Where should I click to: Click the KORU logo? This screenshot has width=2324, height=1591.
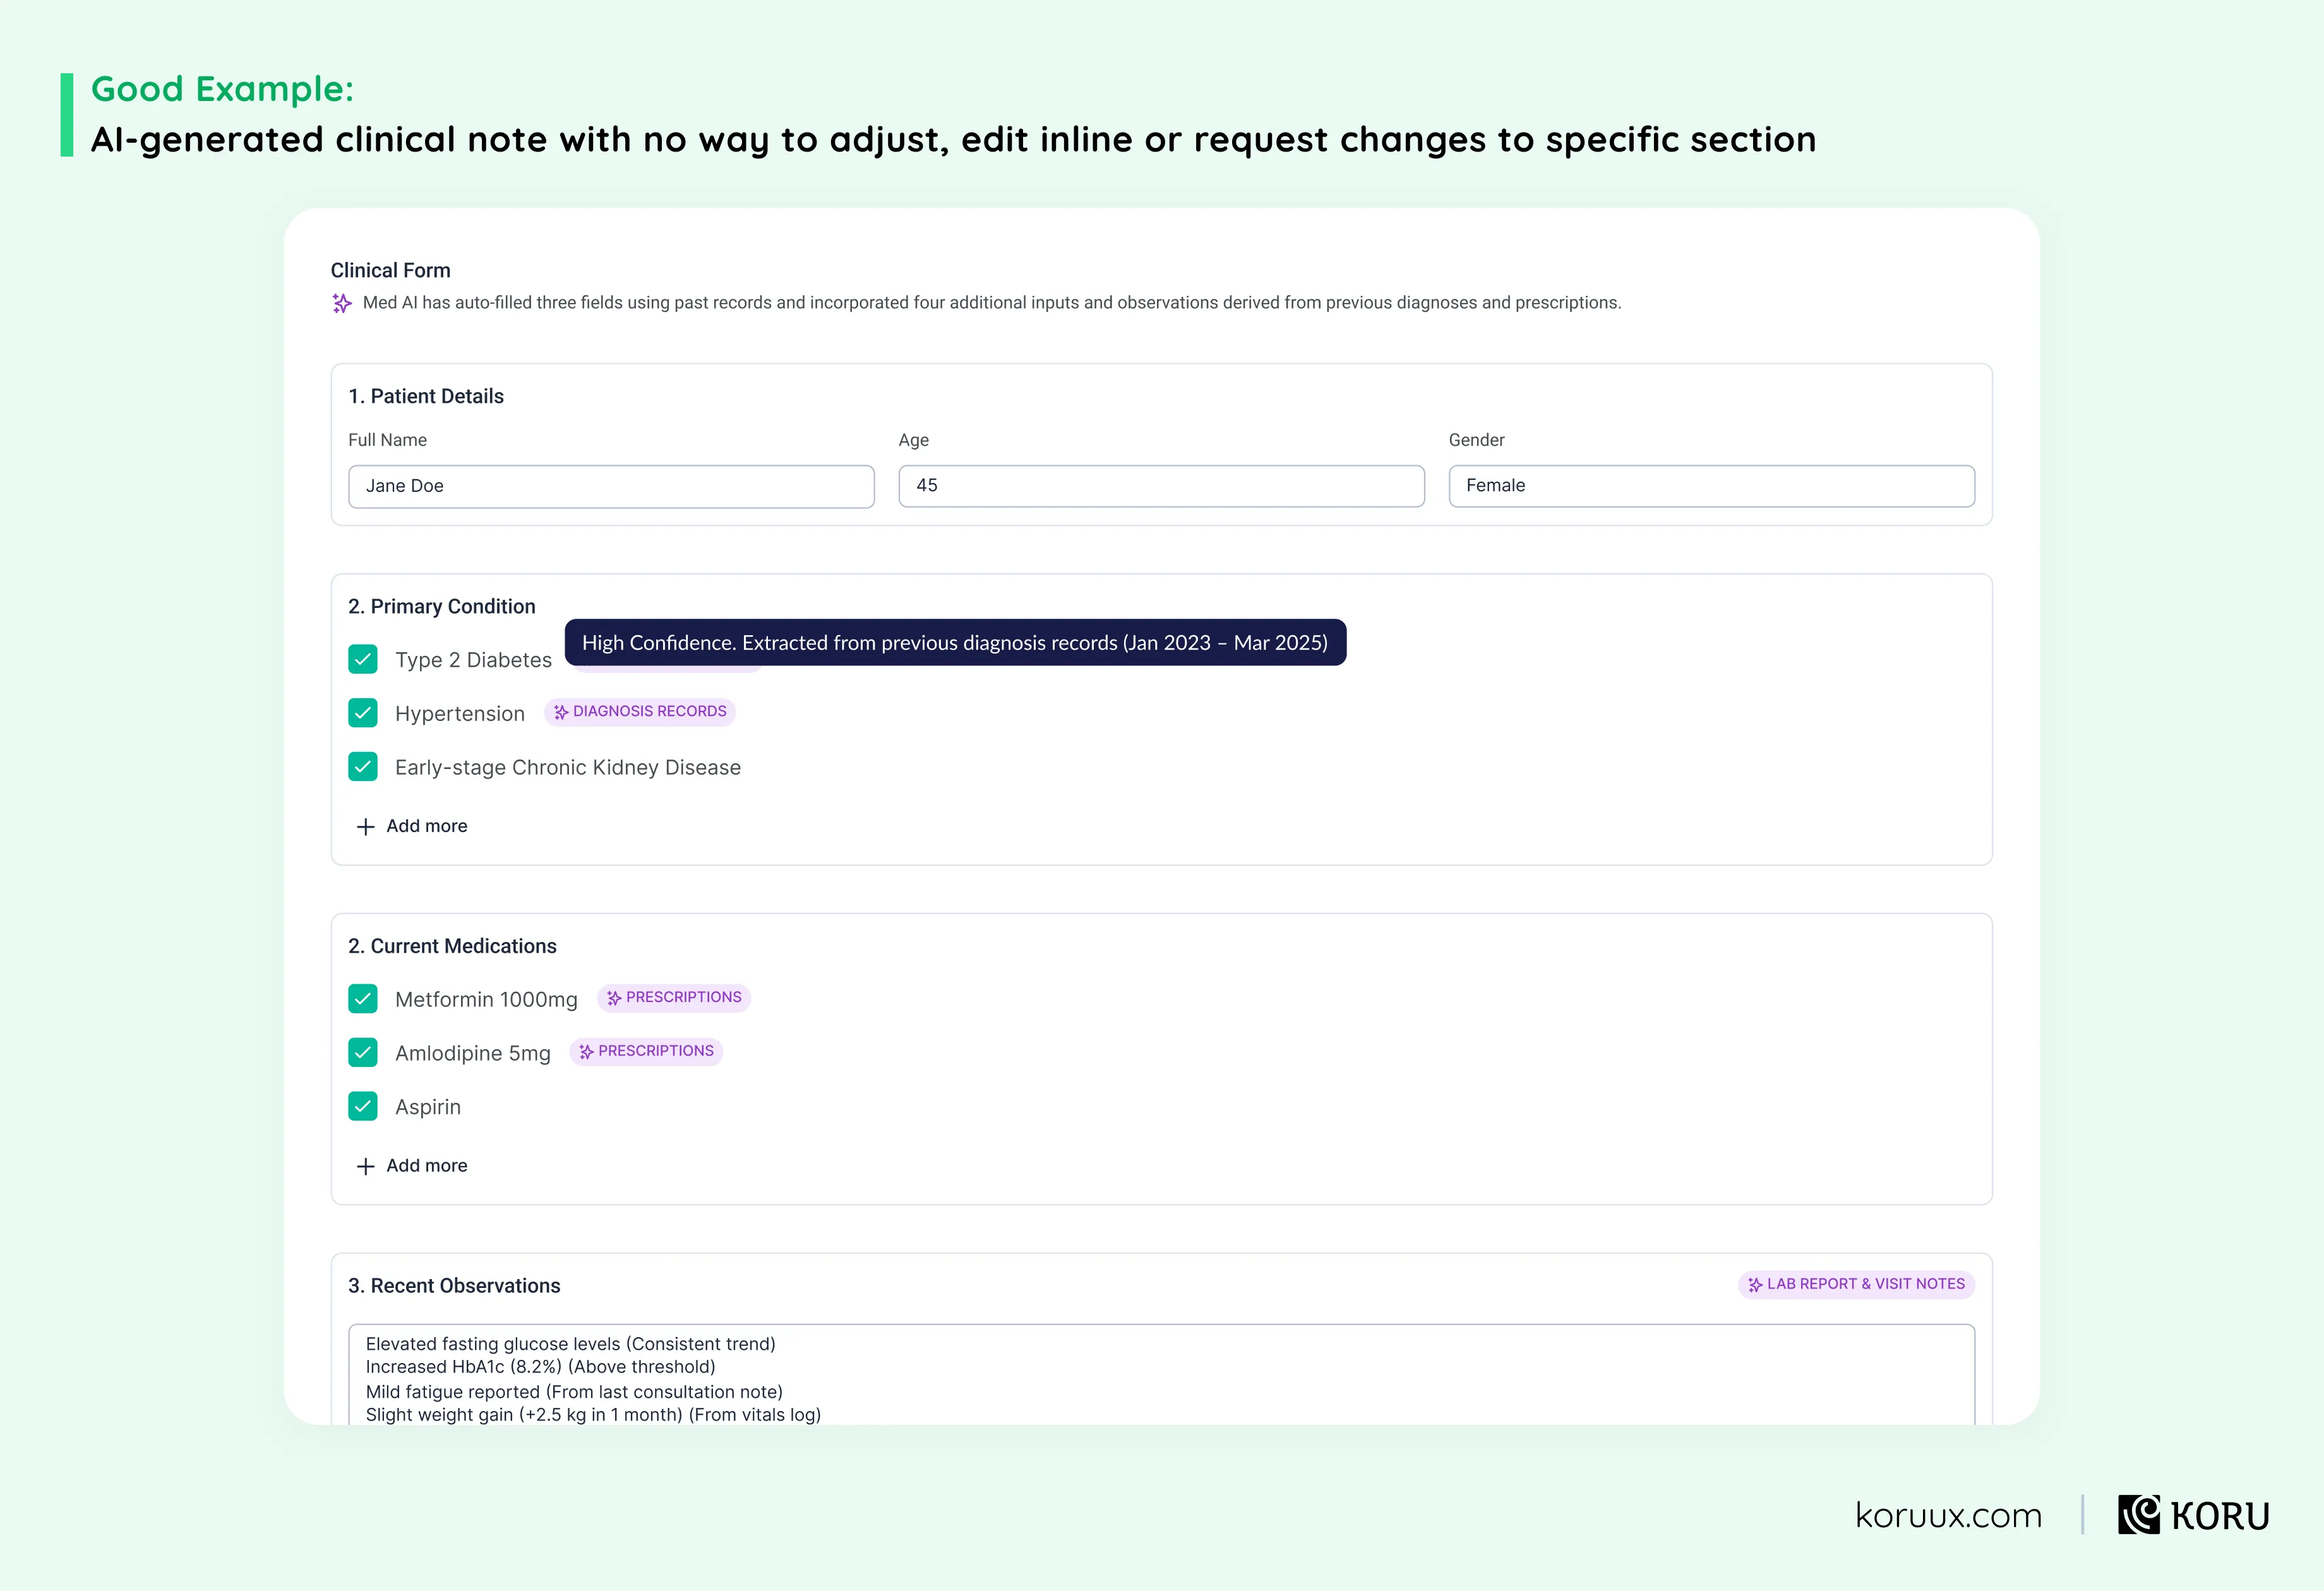[x=2194, y=1515]
